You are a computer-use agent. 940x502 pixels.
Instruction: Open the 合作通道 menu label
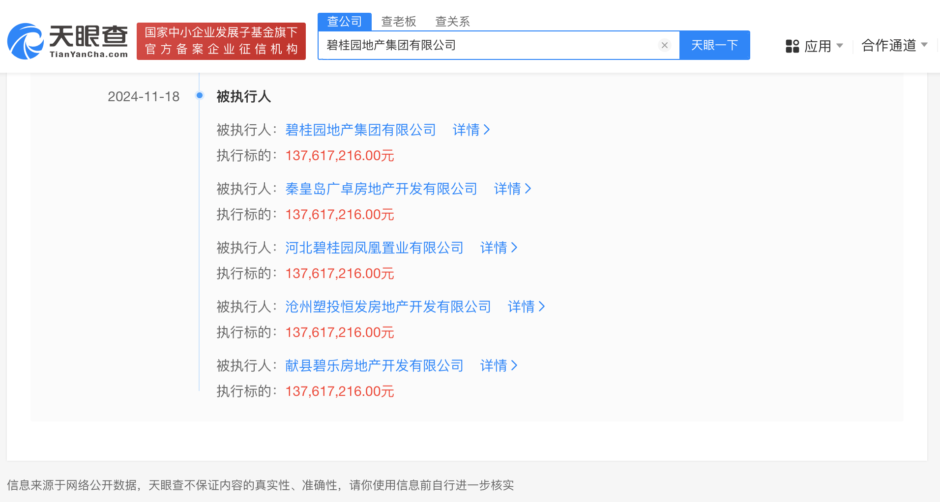889,45
